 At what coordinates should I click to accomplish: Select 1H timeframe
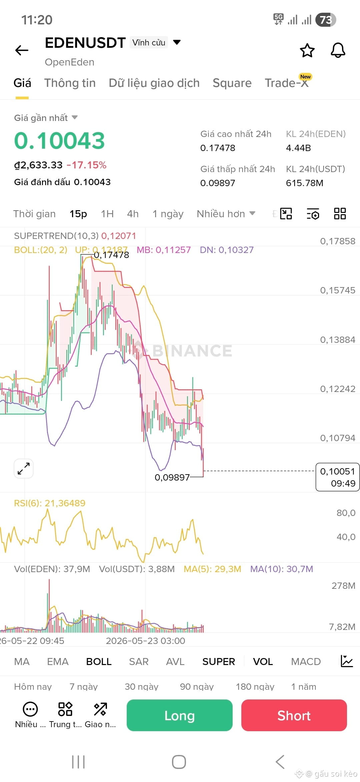point(107,214)
